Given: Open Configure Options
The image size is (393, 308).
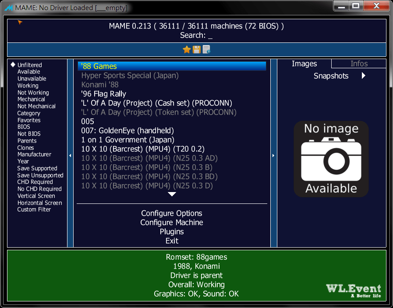Looking at the screenshot, I should click(x=172, y=213).
